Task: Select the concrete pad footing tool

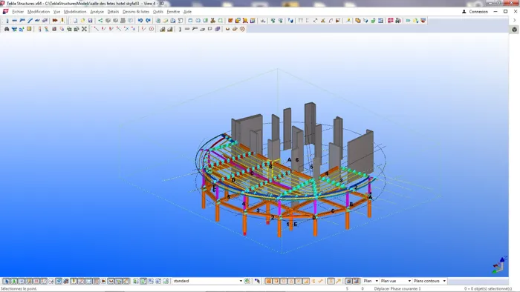Action: (x=162, y=29)
